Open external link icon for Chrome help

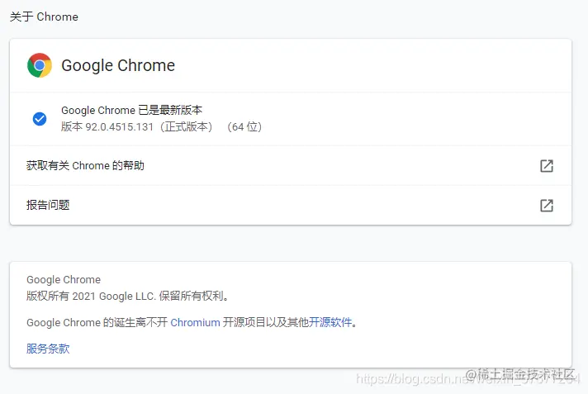coord(547,165)
